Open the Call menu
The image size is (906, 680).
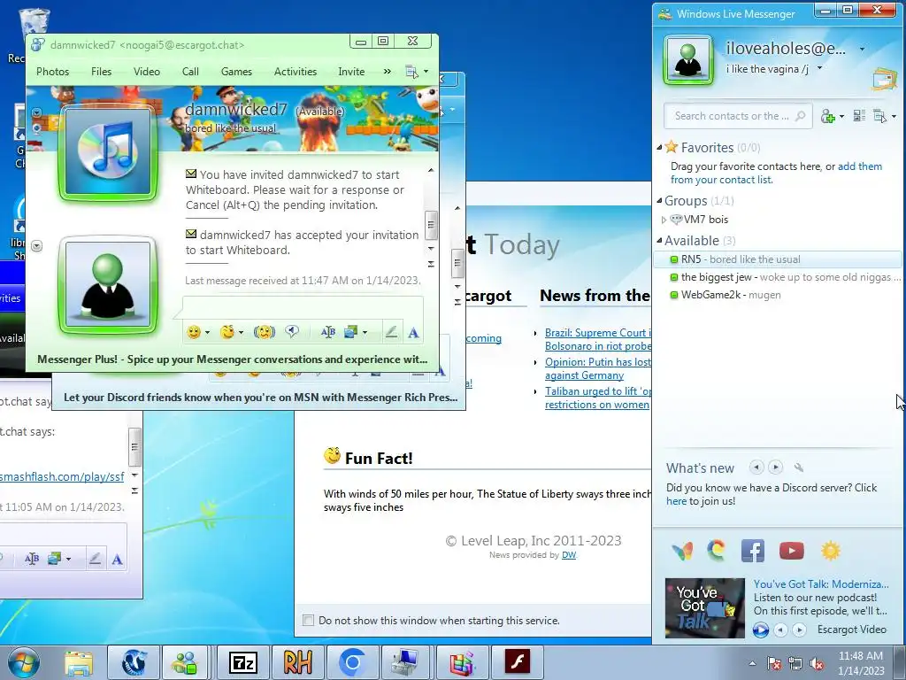tap(190, 72)
